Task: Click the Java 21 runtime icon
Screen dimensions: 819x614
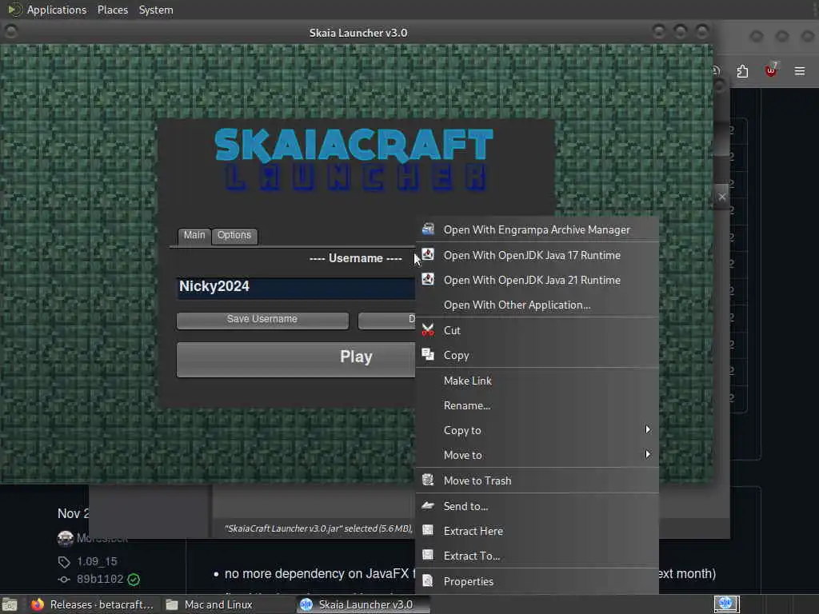Action: click(428, 279)
